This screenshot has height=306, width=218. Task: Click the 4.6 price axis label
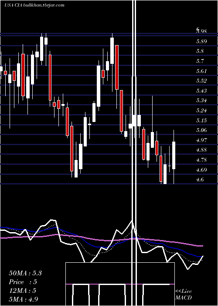pos(200,180)
